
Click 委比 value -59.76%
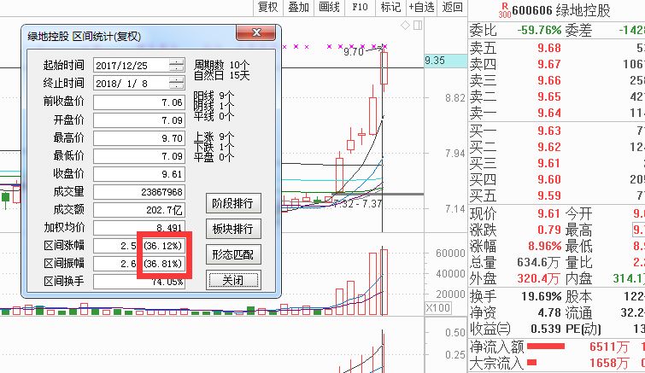(x=539, y=30)
